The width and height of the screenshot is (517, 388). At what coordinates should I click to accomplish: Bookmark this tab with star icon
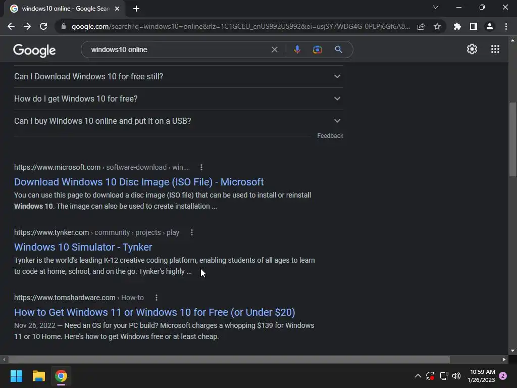[437, 26]
